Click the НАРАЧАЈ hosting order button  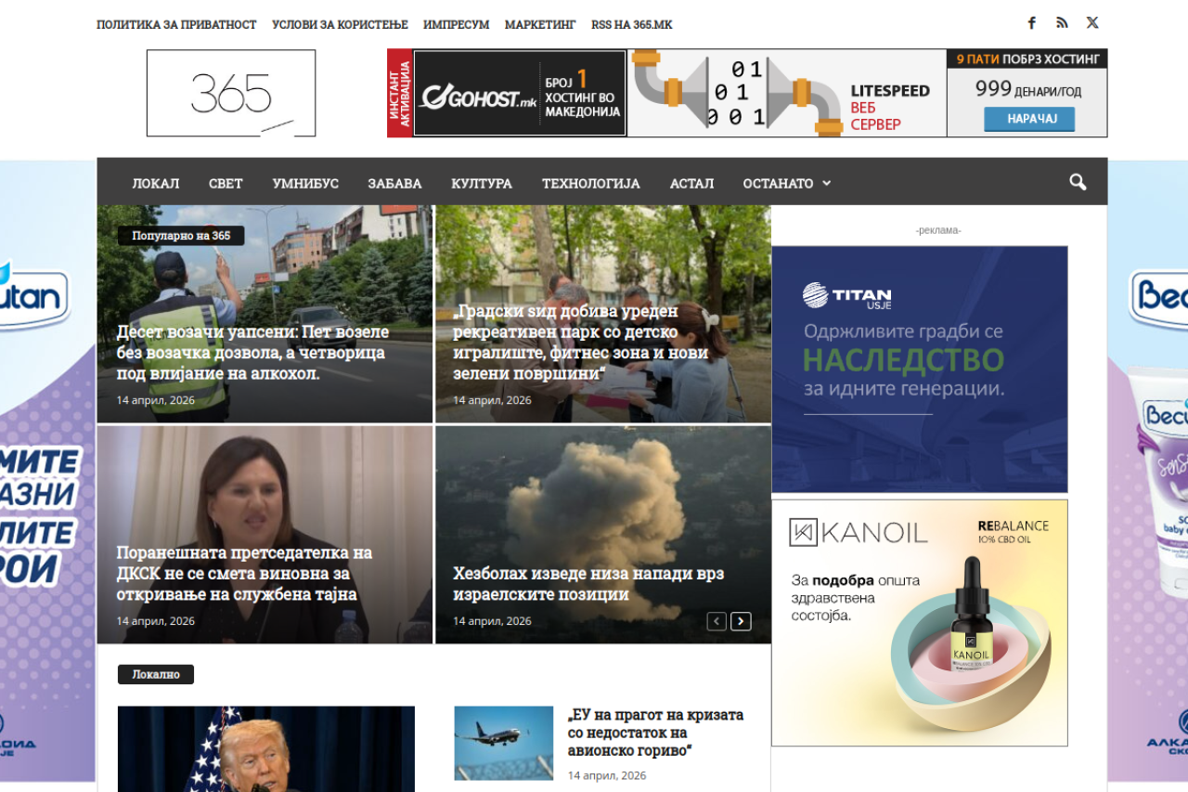[x=1029, y=119]
